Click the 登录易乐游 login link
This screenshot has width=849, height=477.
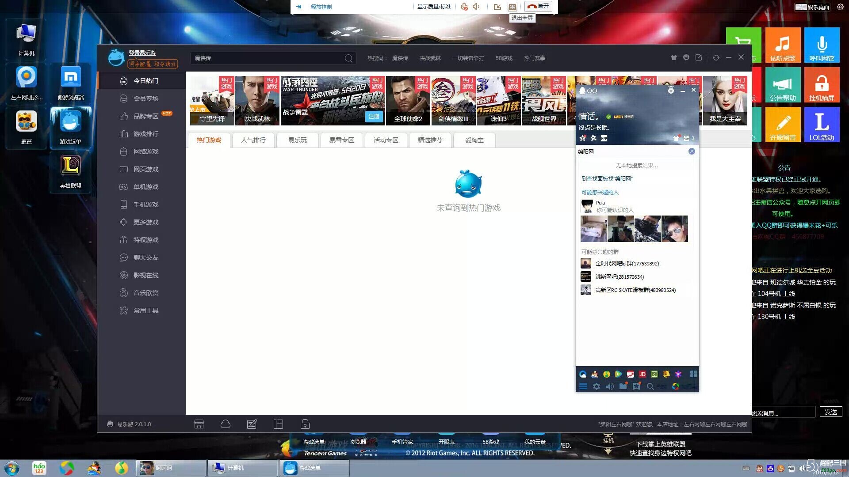point(142,53)
